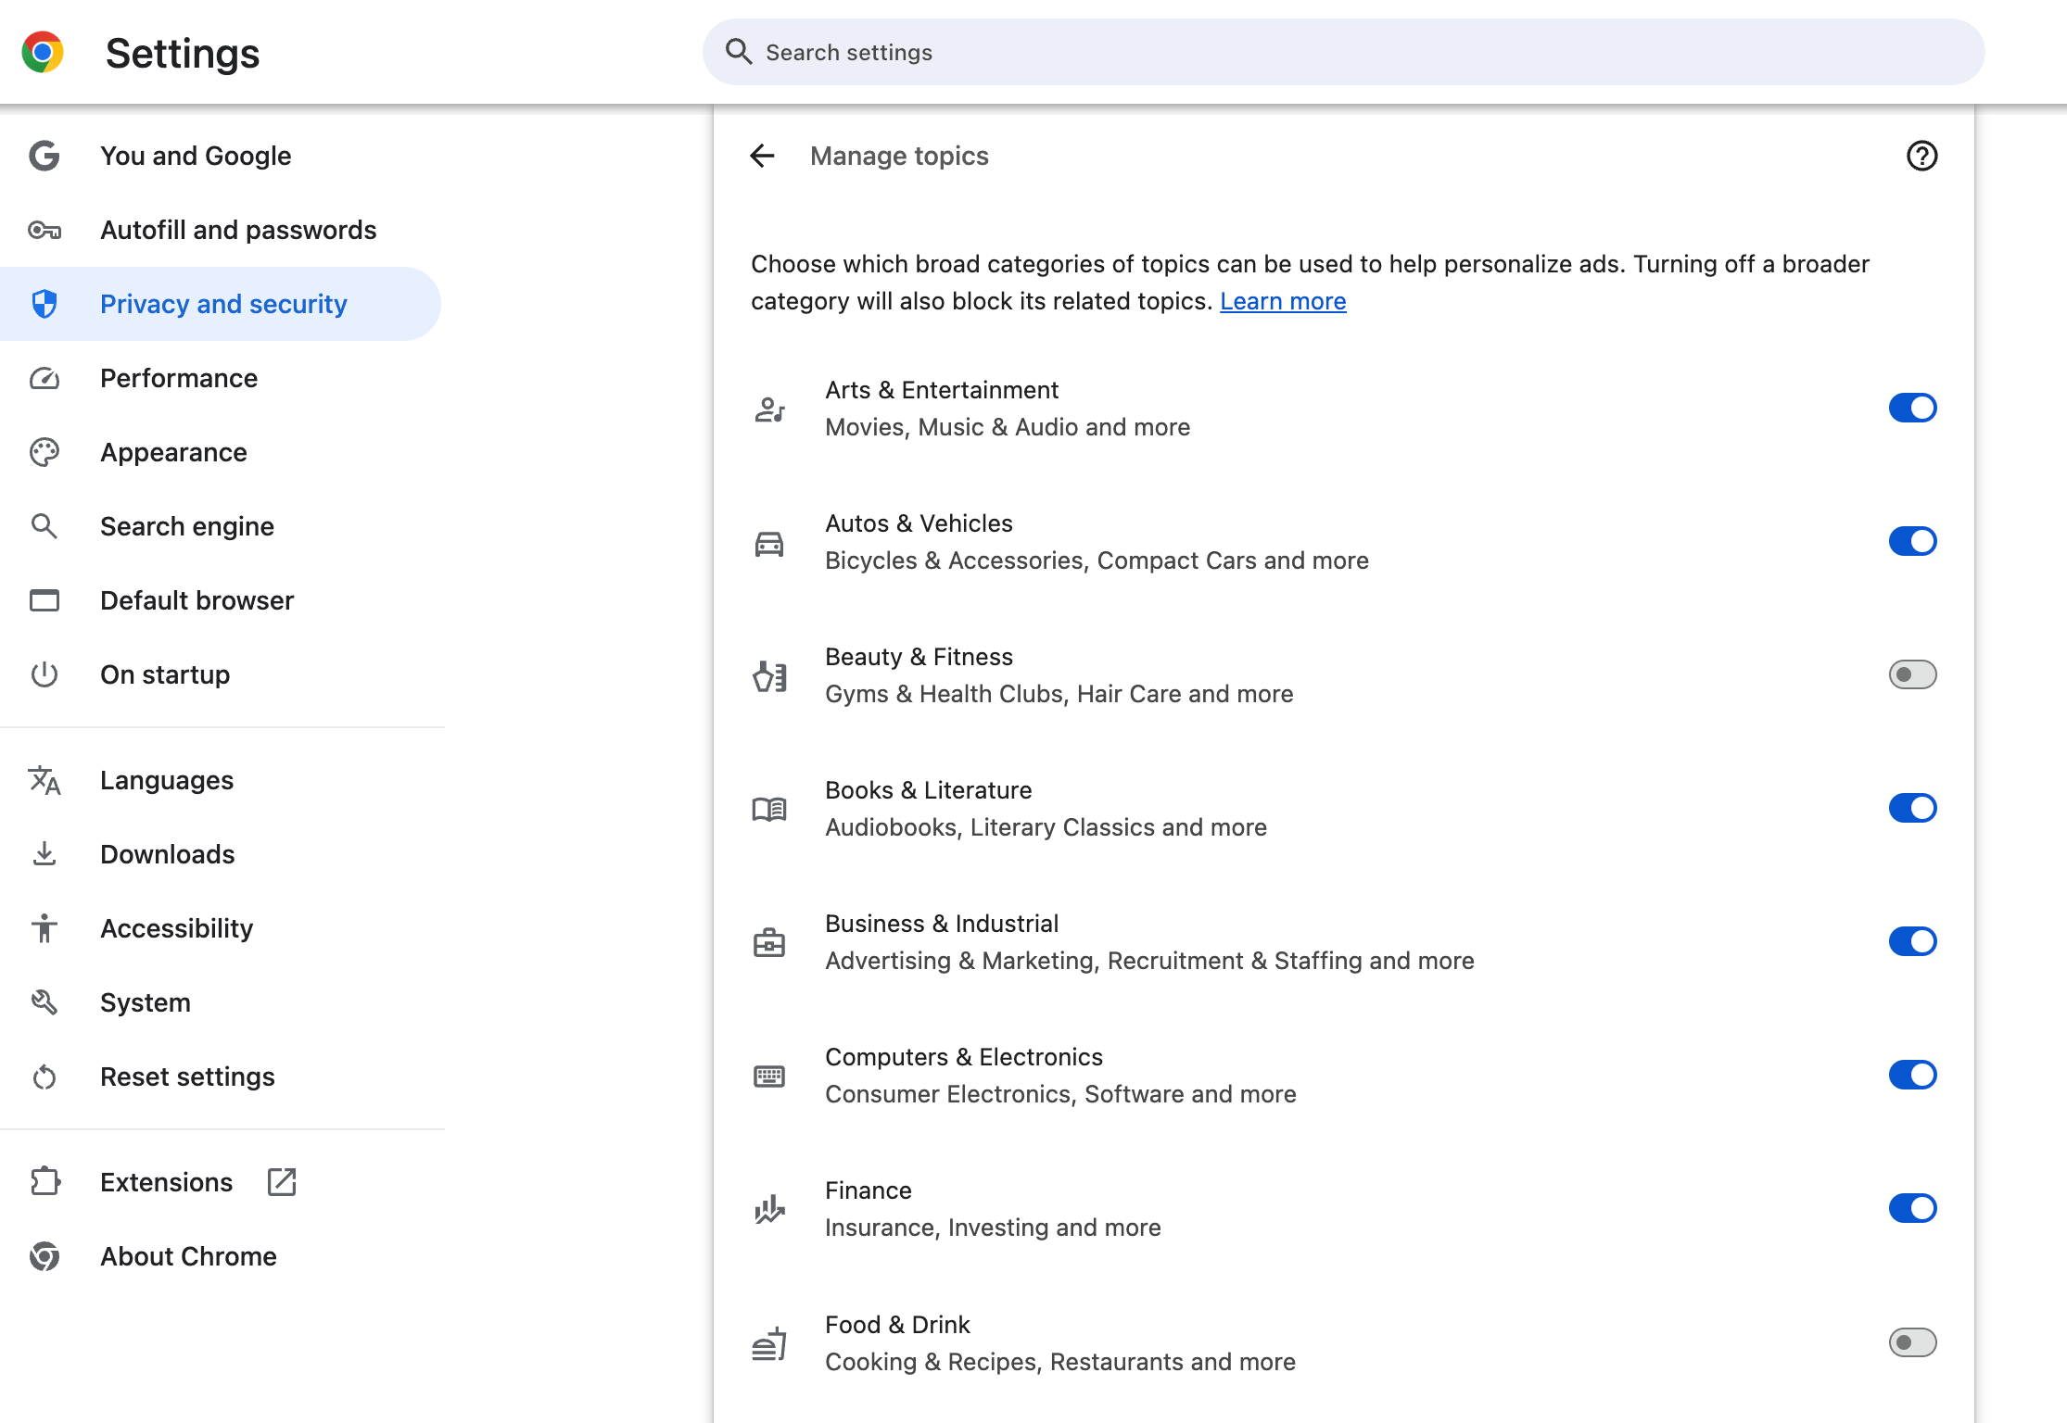2067x1423 pixels.
Task: Select the Extensions menu item
Action: click(x=167, y=1181)
